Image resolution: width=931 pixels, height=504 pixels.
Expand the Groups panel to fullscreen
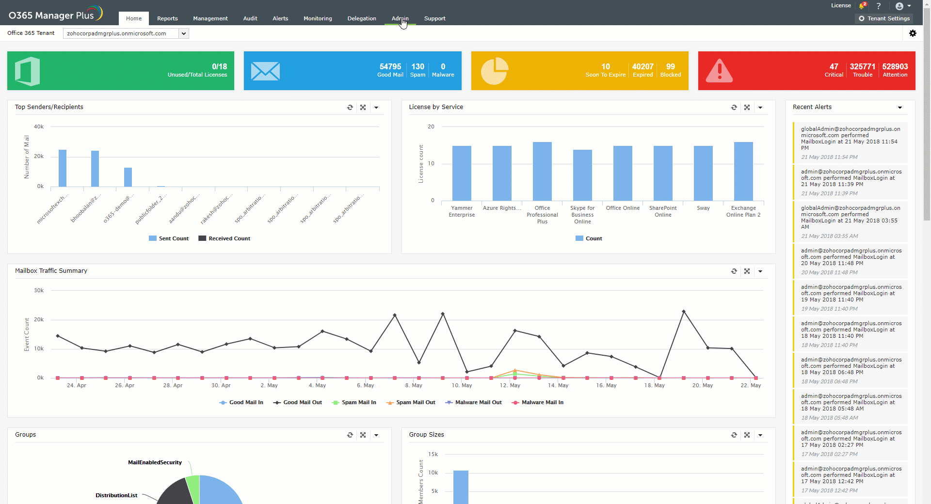click(363, 435)
